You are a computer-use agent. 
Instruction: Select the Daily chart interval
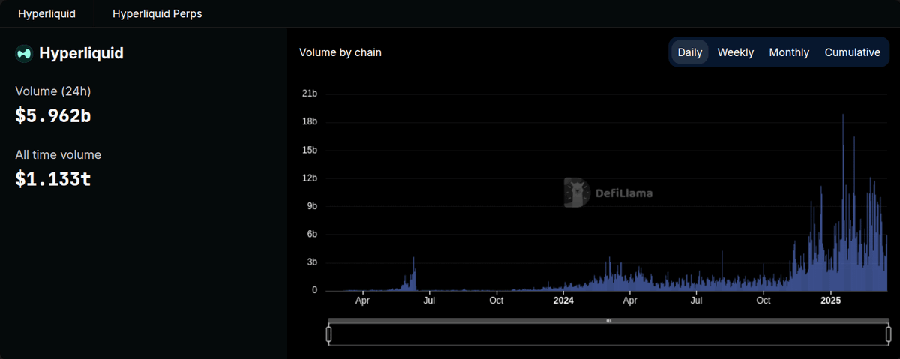pyautogui.click(x=690, y=52)
